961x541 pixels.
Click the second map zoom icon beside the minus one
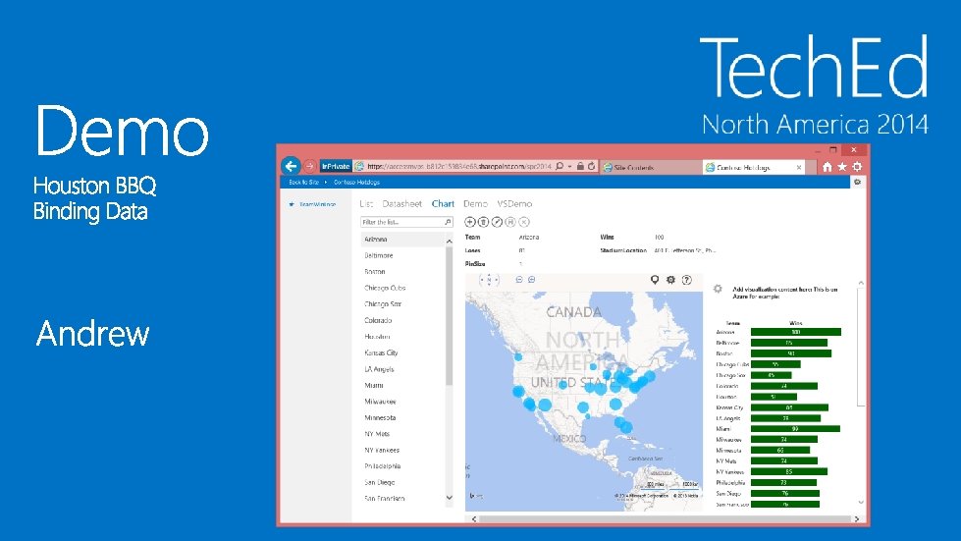531,280
